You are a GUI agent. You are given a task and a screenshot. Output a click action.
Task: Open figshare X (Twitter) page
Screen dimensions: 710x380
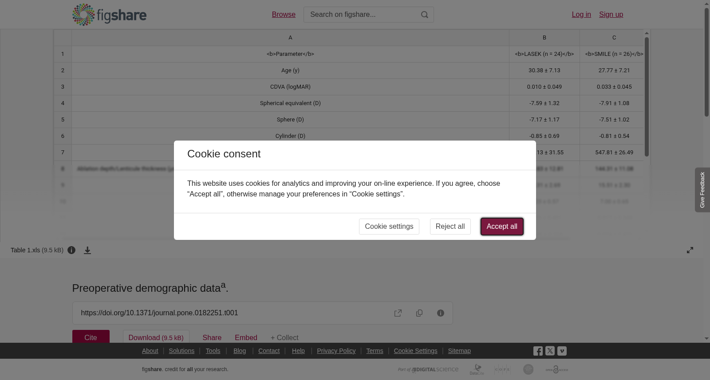550,351
